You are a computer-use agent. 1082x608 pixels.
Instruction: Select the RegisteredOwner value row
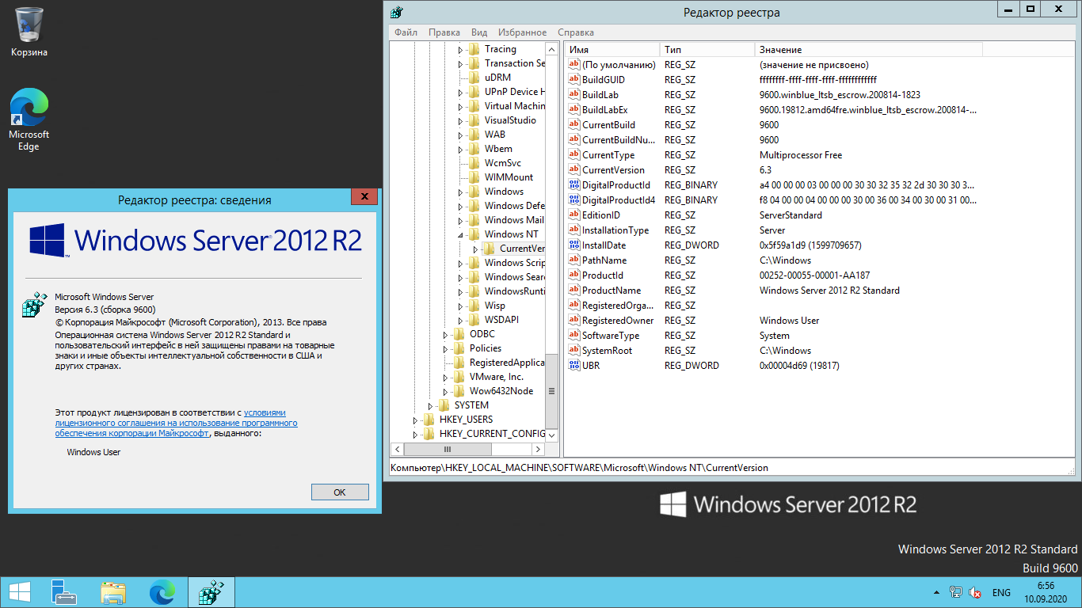point(772,321)
